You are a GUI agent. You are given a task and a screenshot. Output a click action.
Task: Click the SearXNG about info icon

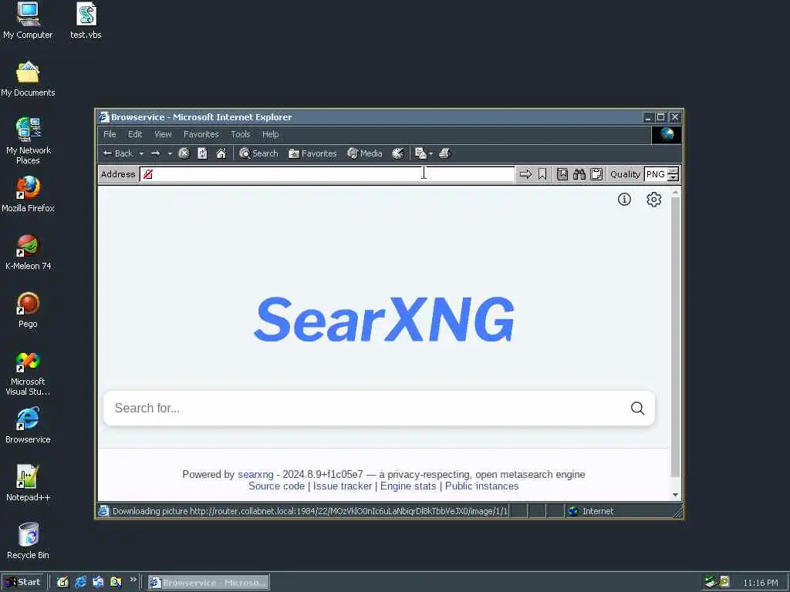pyautogui.click(x=624, y=200)
